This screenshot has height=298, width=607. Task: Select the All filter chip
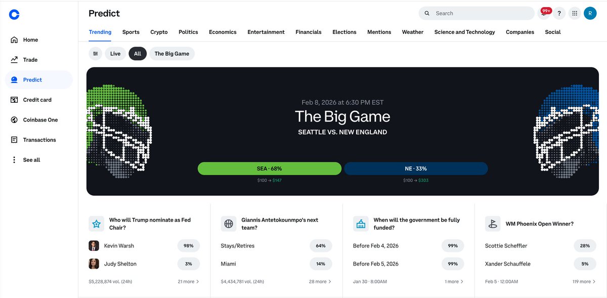coord(138,54)
